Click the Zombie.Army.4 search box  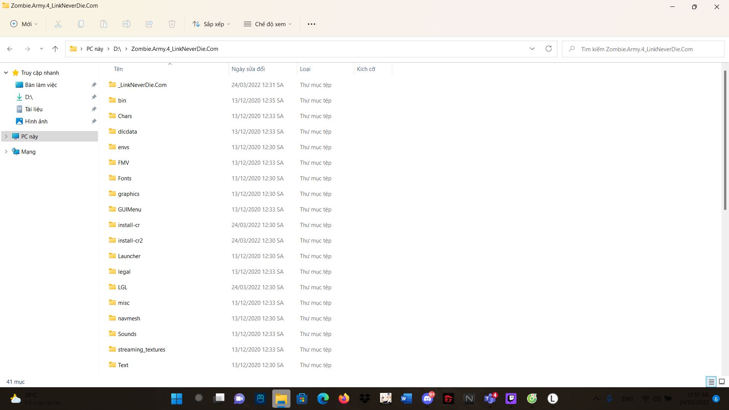coord(642,49)
